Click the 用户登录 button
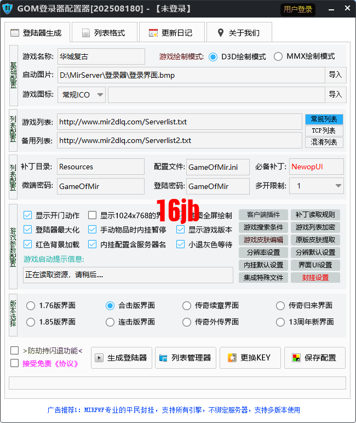Image resolution: width=356 pixels, height=423 pixels. 298,9
